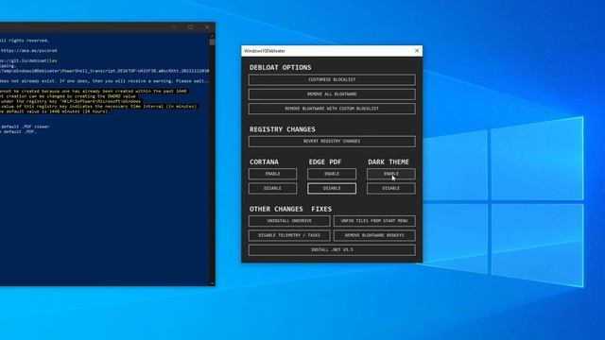
Task: Click Unpin Tiles From Start Menu
Action: click(x=374, y=221)
